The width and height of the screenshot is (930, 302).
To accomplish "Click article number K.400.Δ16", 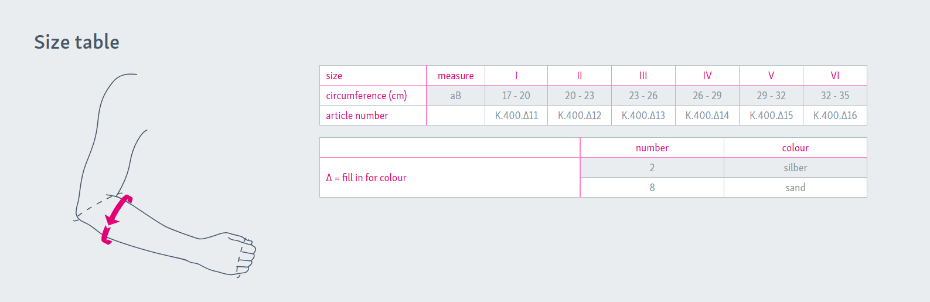I will 835,116.
